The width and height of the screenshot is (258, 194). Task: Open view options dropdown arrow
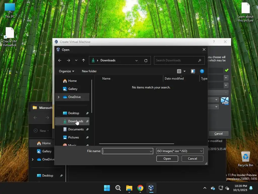click(x=184, y=71)
